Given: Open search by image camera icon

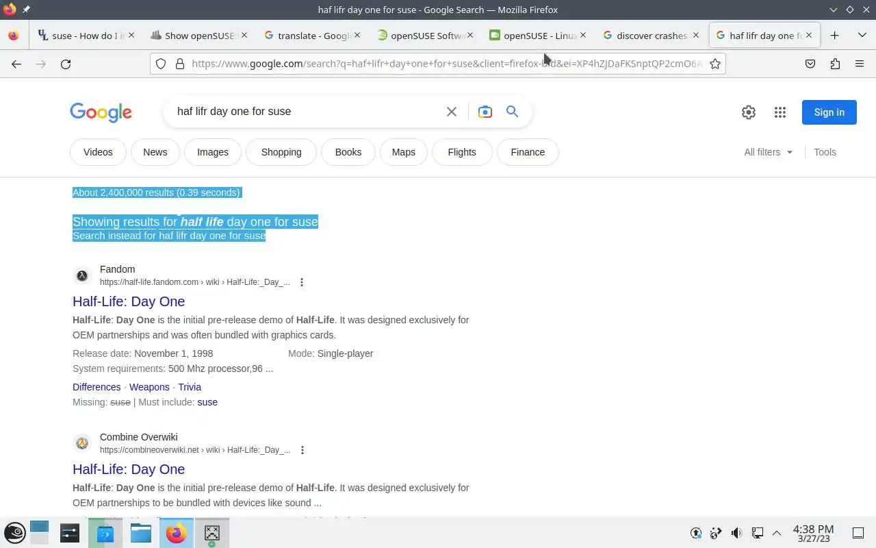Looking at the screenshot, I should tap(485, 112).
